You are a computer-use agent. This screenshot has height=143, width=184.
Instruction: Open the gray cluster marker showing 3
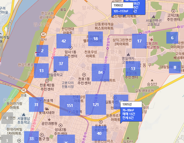[7, 139]
